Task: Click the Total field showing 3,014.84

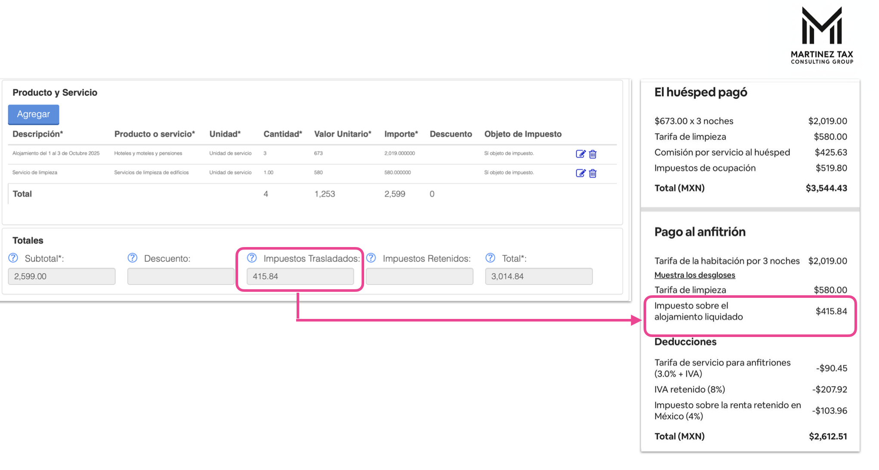Action: [539, 276]
